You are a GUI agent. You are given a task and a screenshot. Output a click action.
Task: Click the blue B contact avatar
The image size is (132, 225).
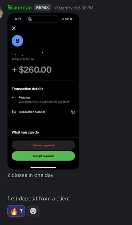pos(17,41)
